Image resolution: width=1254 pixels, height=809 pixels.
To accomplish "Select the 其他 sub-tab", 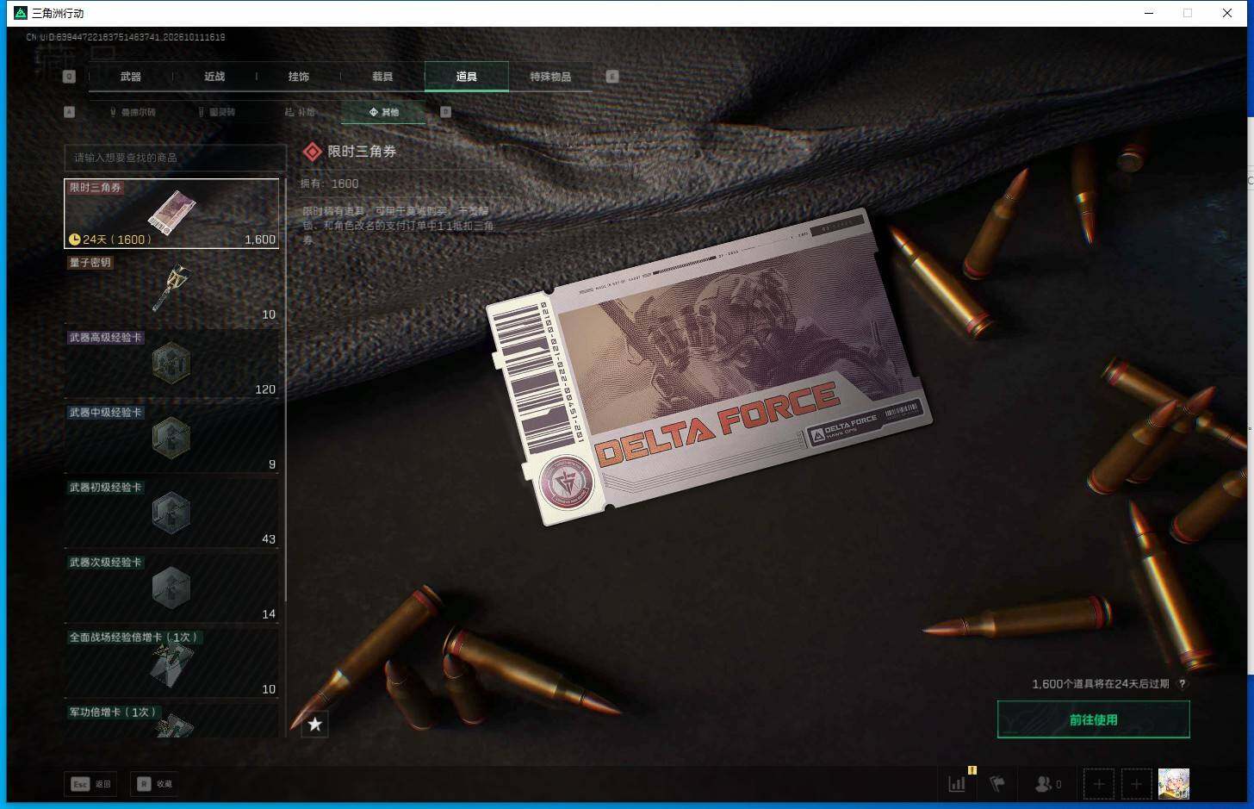I will pyautogui.click(x=384, y=112).
